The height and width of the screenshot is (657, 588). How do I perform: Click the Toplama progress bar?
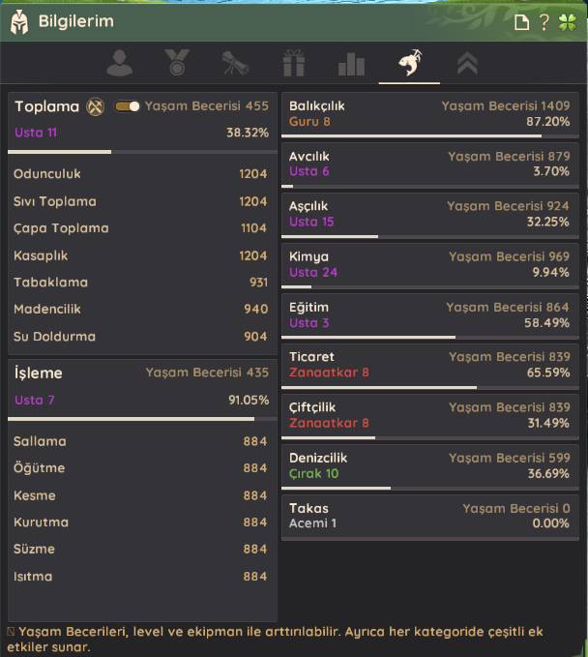(x=140, y=152)
